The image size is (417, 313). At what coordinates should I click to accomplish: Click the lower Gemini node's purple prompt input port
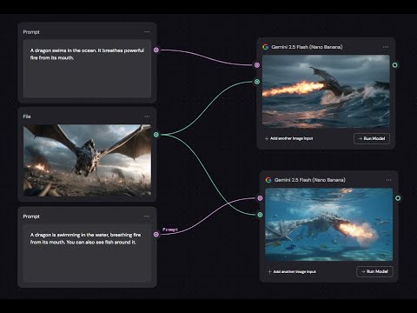click(260, 198)
